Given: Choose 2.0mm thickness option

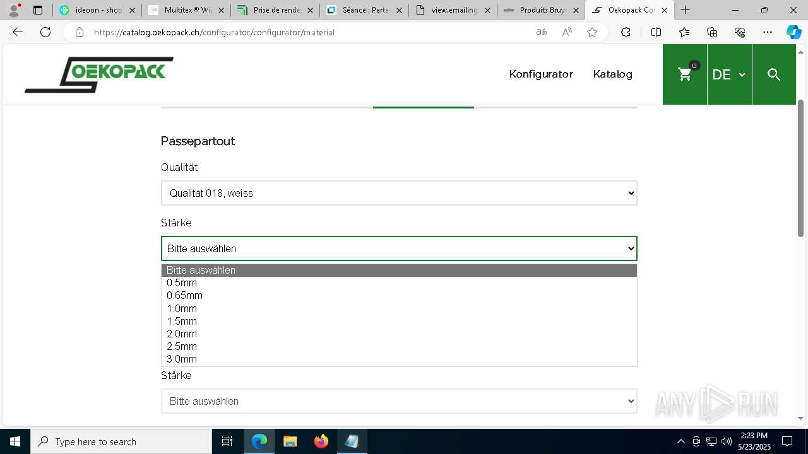Looking at the screenshot, I should (x=399, y=334).
